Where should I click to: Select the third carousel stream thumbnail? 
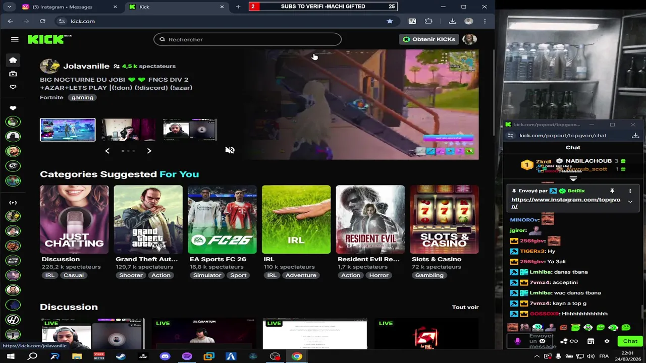(190, 130)
